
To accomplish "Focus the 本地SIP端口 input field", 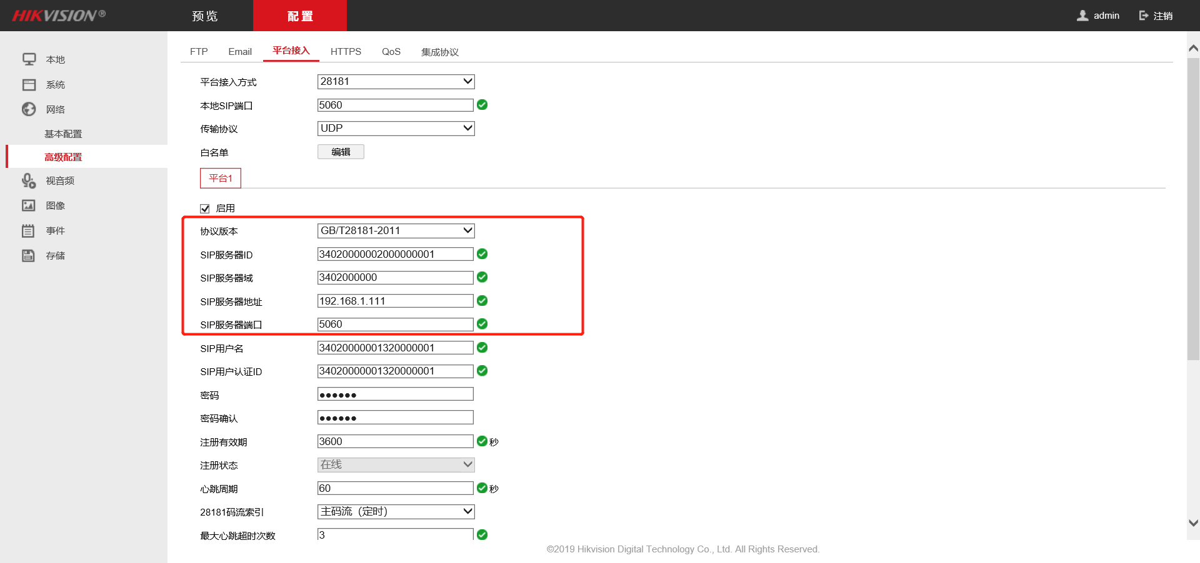I will pyautogui.click(x=396, y=105).
